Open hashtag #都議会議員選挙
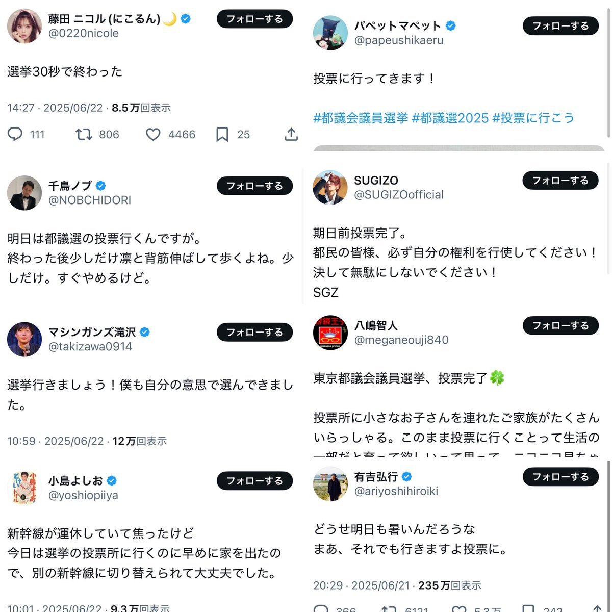The height and width of the screenshot is (612, 612). (361, 118)
